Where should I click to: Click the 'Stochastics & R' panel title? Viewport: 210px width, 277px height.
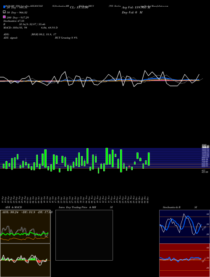coord(172,207)
